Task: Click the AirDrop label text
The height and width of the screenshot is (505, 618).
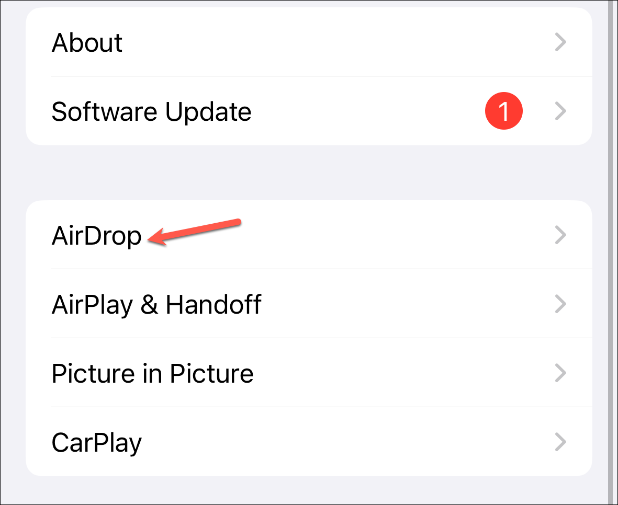Action: point(97,236)
